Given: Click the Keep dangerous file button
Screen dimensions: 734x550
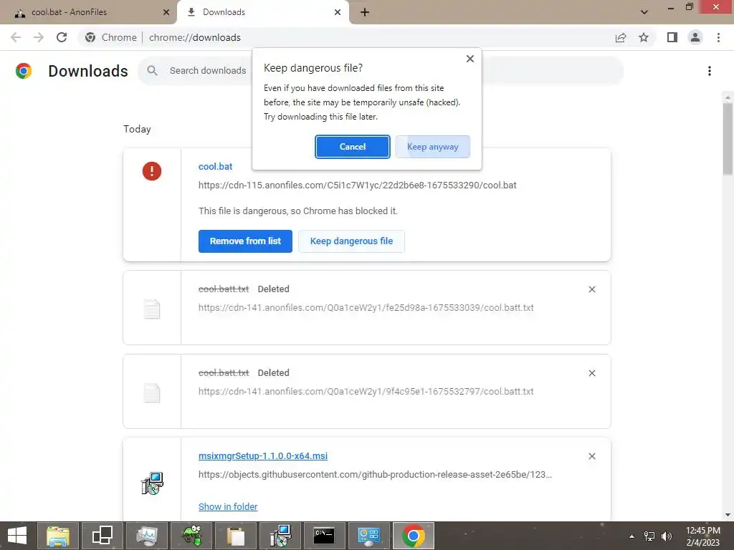Looking at the screenshot, I should [x=351, y=241].
